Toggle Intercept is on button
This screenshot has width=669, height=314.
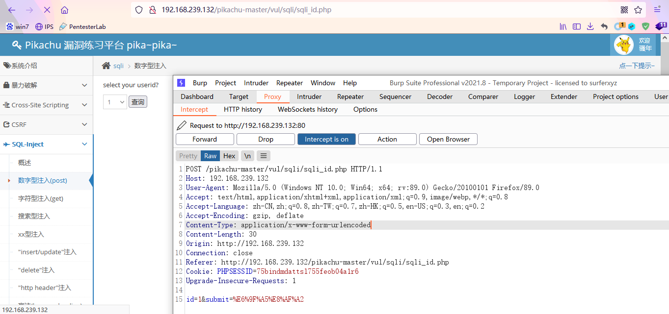(x=326, y=139)
